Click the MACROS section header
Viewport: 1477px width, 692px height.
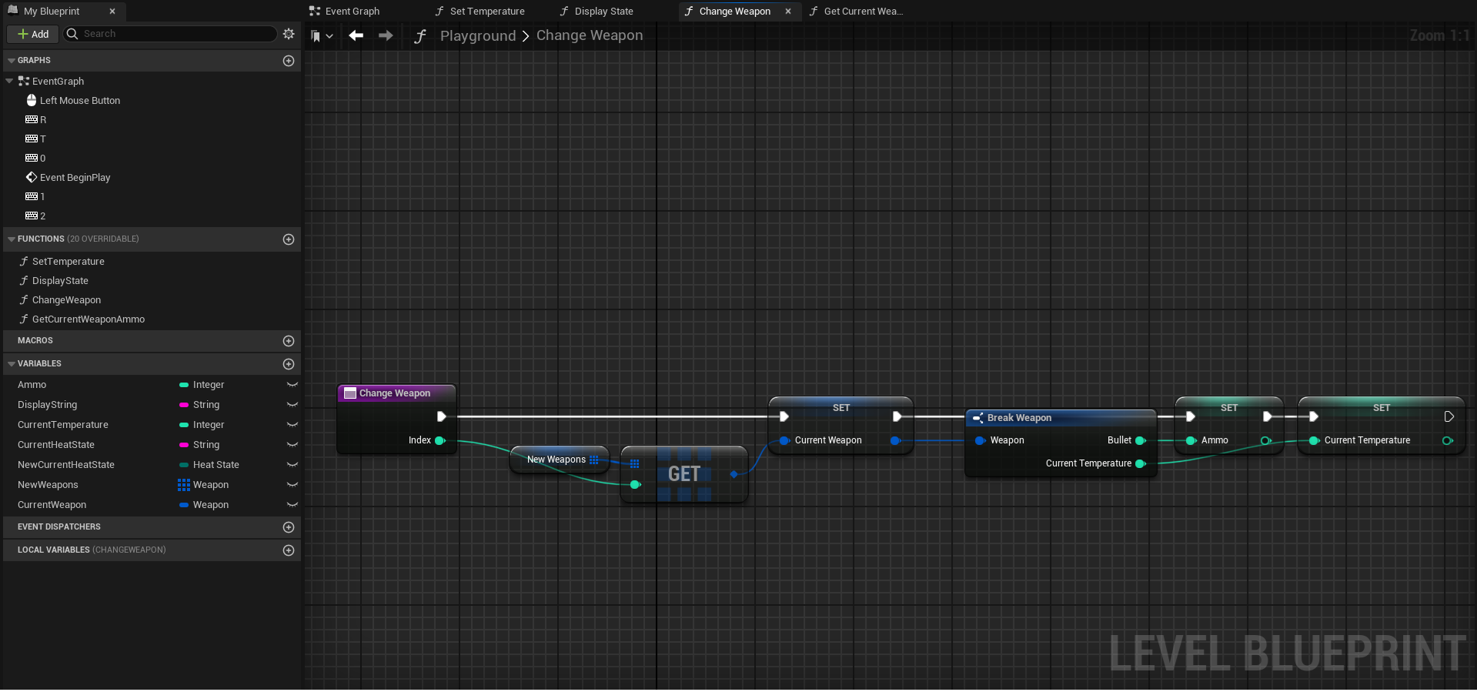(x=152, y=341)
